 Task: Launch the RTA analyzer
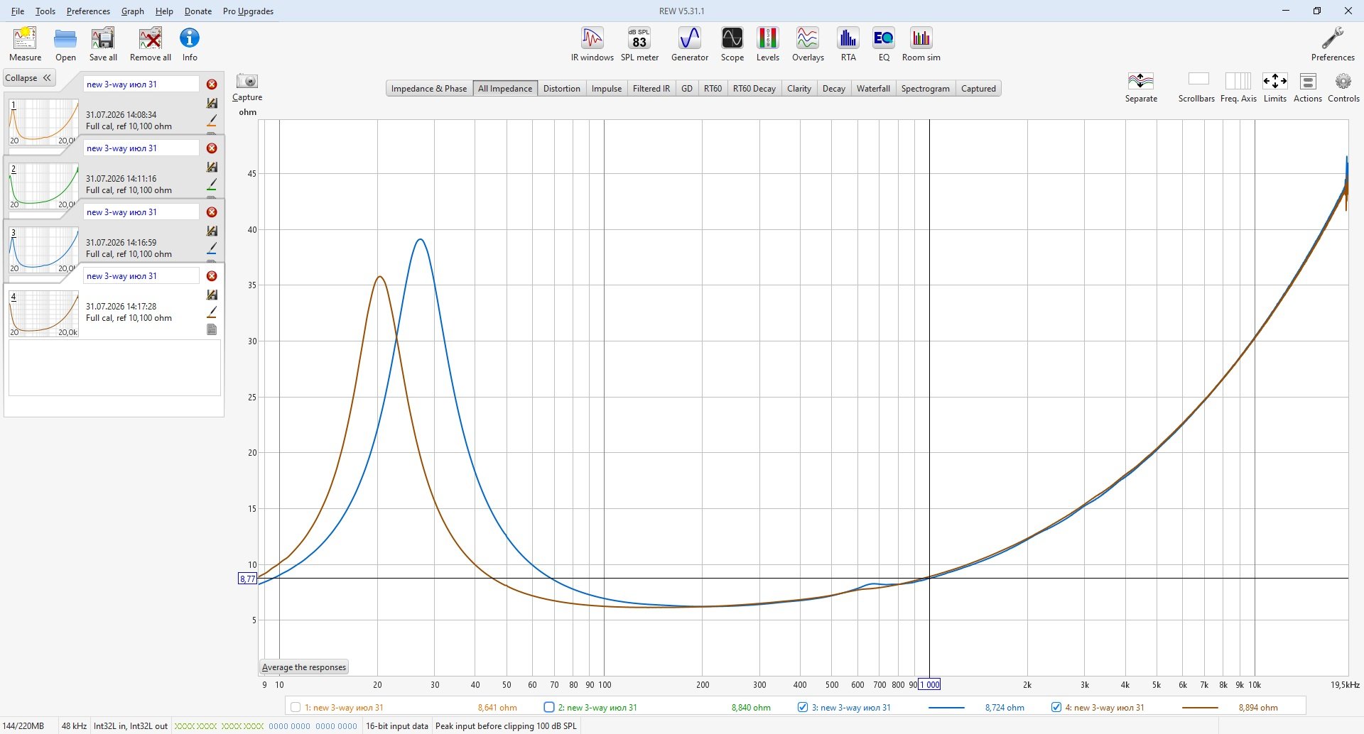(x=848, y=43)
